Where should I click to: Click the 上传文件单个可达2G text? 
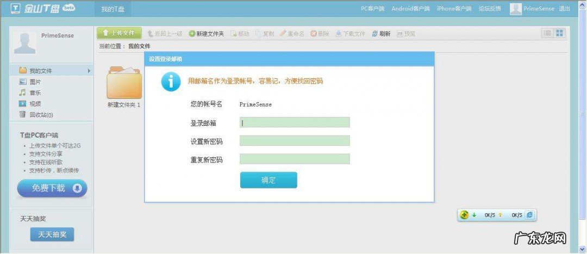click(55, 146)
